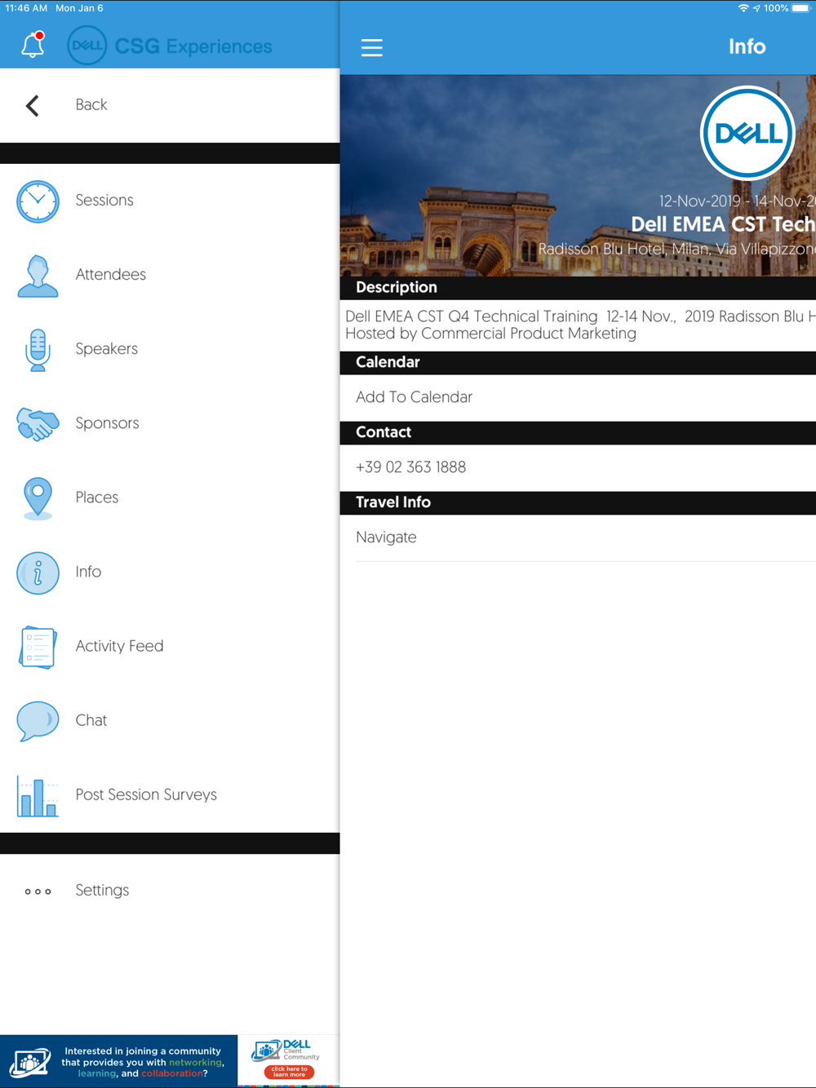
Task: Tap the Dell CSG Experiences logo
Action: coord(170,46)
